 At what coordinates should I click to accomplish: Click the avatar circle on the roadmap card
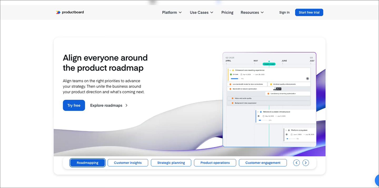tap(307, 78)
